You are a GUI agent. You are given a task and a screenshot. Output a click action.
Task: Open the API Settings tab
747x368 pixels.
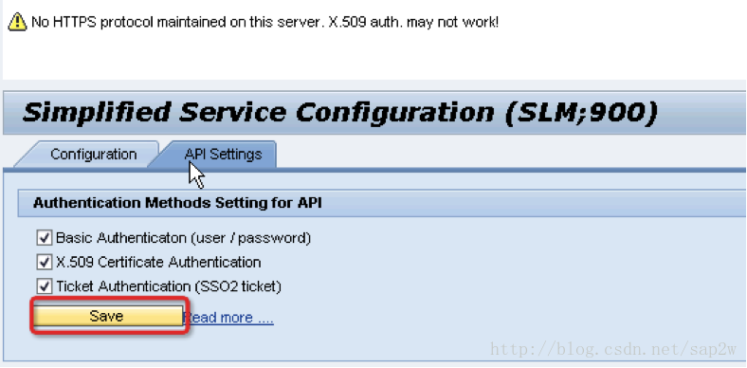223,155
